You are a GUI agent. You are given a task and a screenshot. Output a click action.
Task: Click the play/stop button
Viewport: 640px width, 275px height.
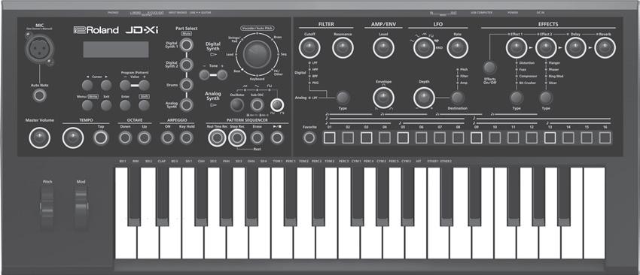(x=277, y=138)
